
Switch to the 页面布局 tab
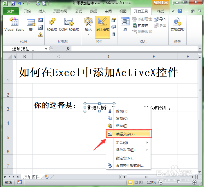point(60,11)
